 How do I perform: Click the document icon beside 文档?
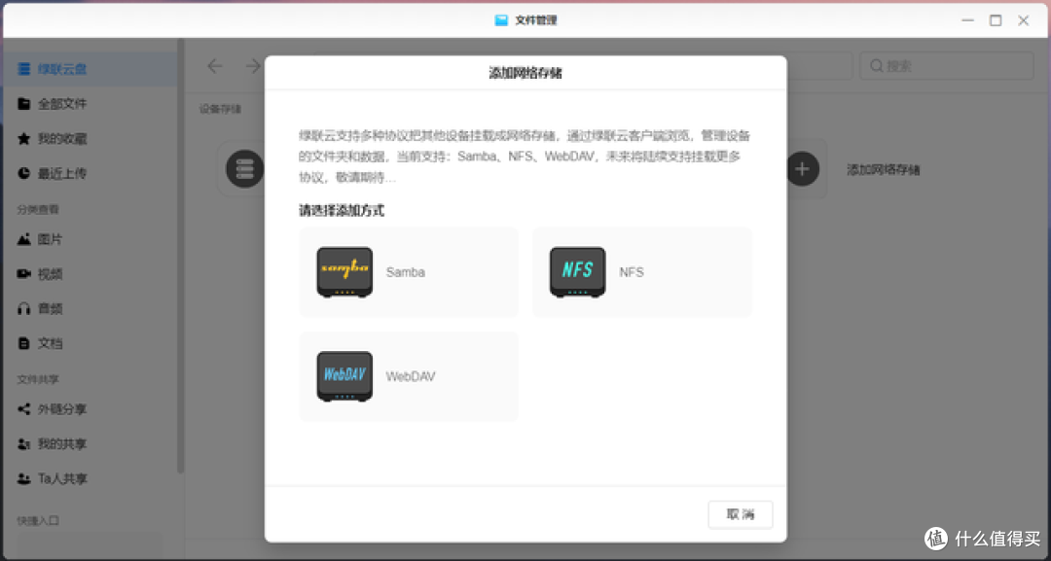click(24, 343)
